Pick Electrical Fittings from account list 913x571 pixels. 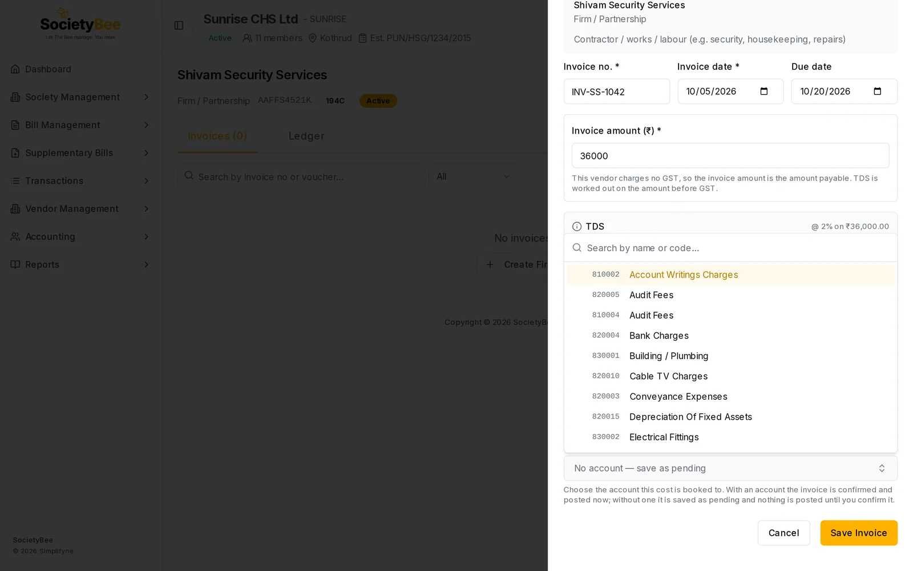click(730, 437)
